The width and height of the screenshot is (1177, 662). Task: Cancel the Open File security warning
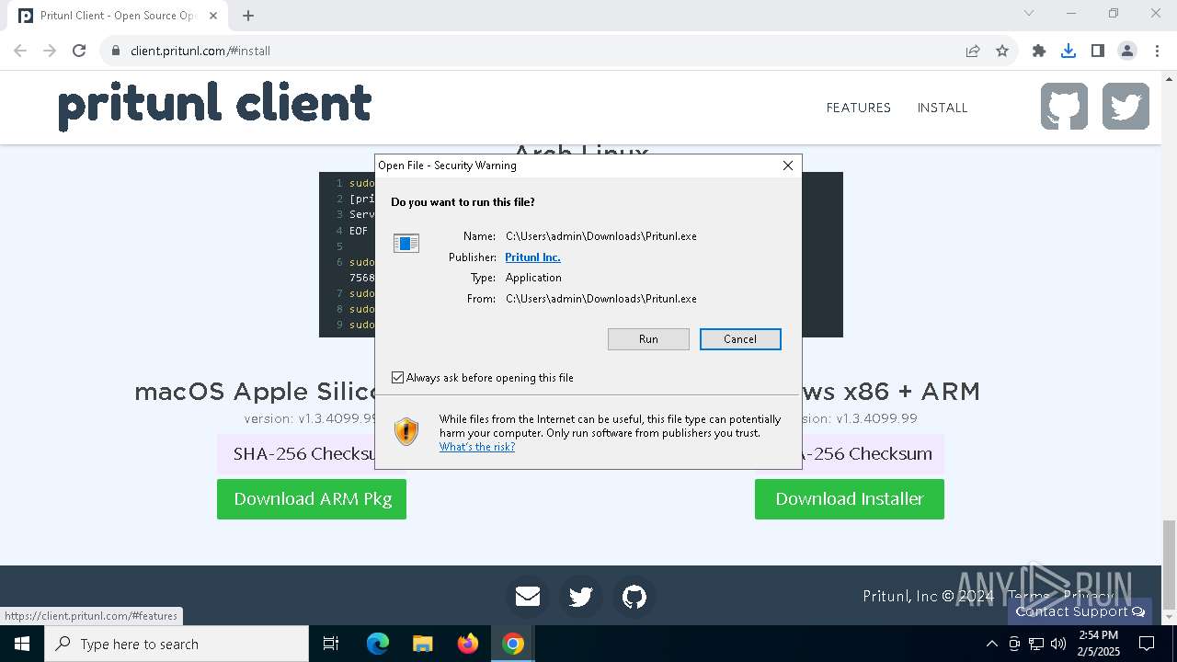coord(740,339)
